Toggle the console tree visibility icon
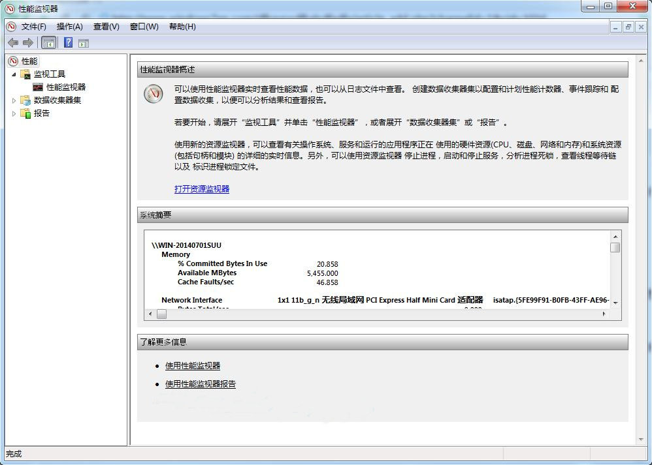The height and width of the screenshot is (465, 652). coord(48,42)
